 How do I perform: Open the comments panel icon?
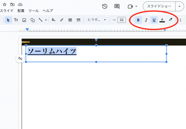(117, 6)
